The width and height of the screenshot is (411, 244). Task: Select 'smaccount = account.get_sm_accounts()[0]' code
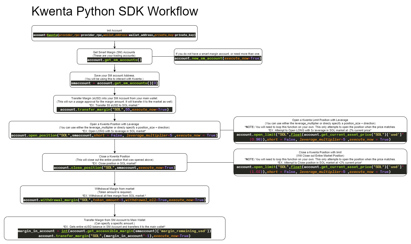(x=114, y=83)
